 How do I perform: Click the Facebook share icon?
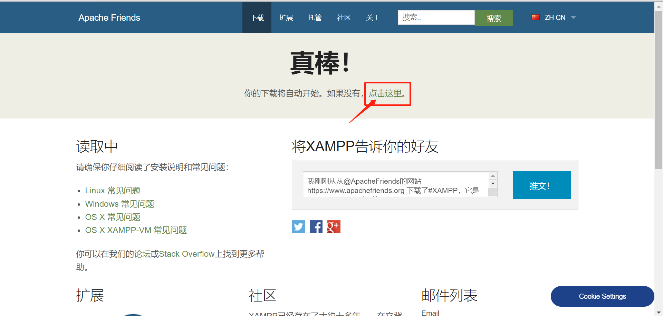click(316, 227)
